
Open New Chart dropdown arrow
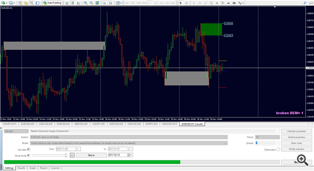click(x=7, y=3)
